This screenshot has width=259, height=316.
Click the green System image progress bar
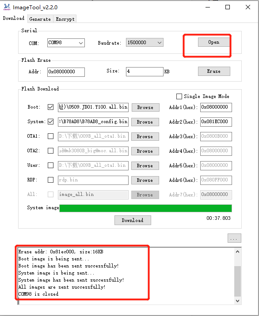click(x=145, y=208)
